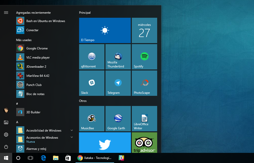Image resolution: width=254 pixels, height=163 pixels.
Task: Open the Twitter tile
Action: pos(105,142)
